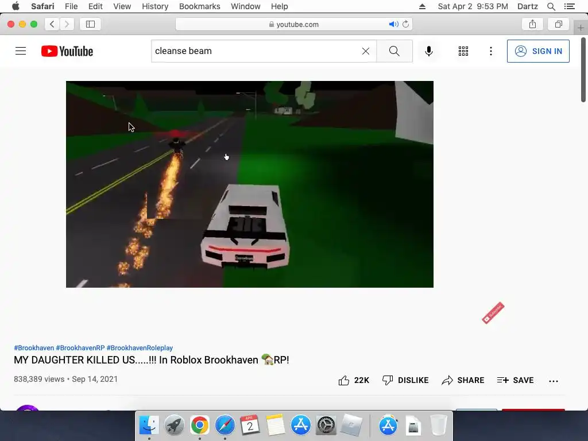Click the red Subscribe watermark badge
The image size is (588, 441).
pos(493,313)
